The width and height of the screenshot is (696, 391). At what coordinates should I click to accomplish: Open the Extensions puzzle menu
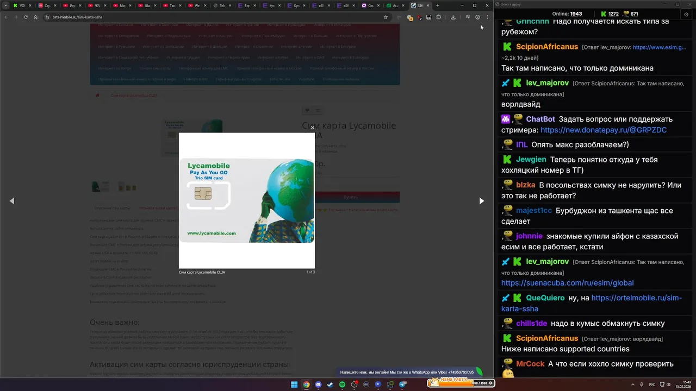pos(439,17)
